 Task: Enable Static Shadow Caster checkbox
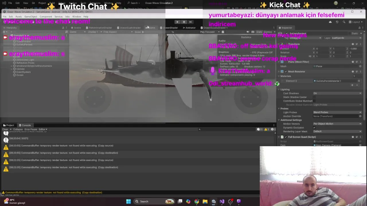click(x=315, y=97)
